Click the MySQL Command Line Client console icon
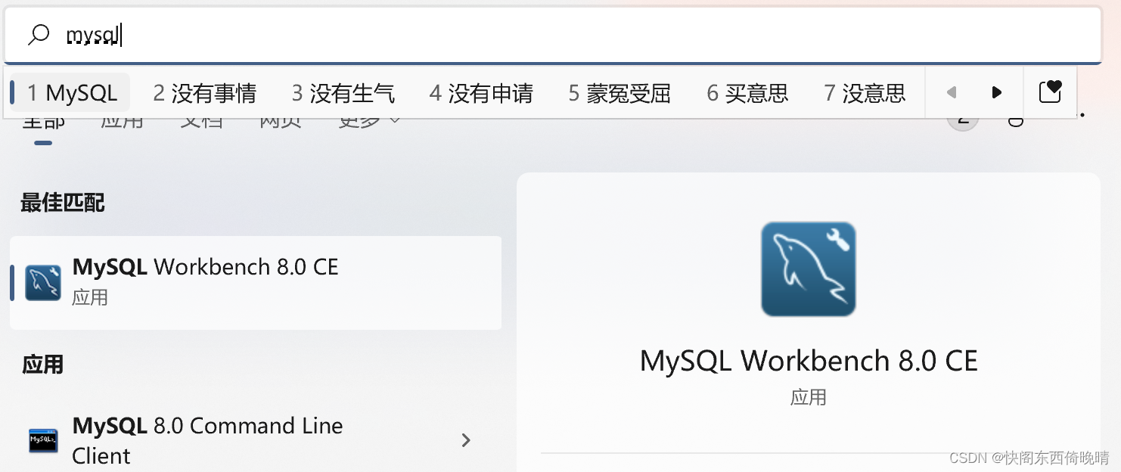The height and width of the screenshot is (472, 1121). 43,440
